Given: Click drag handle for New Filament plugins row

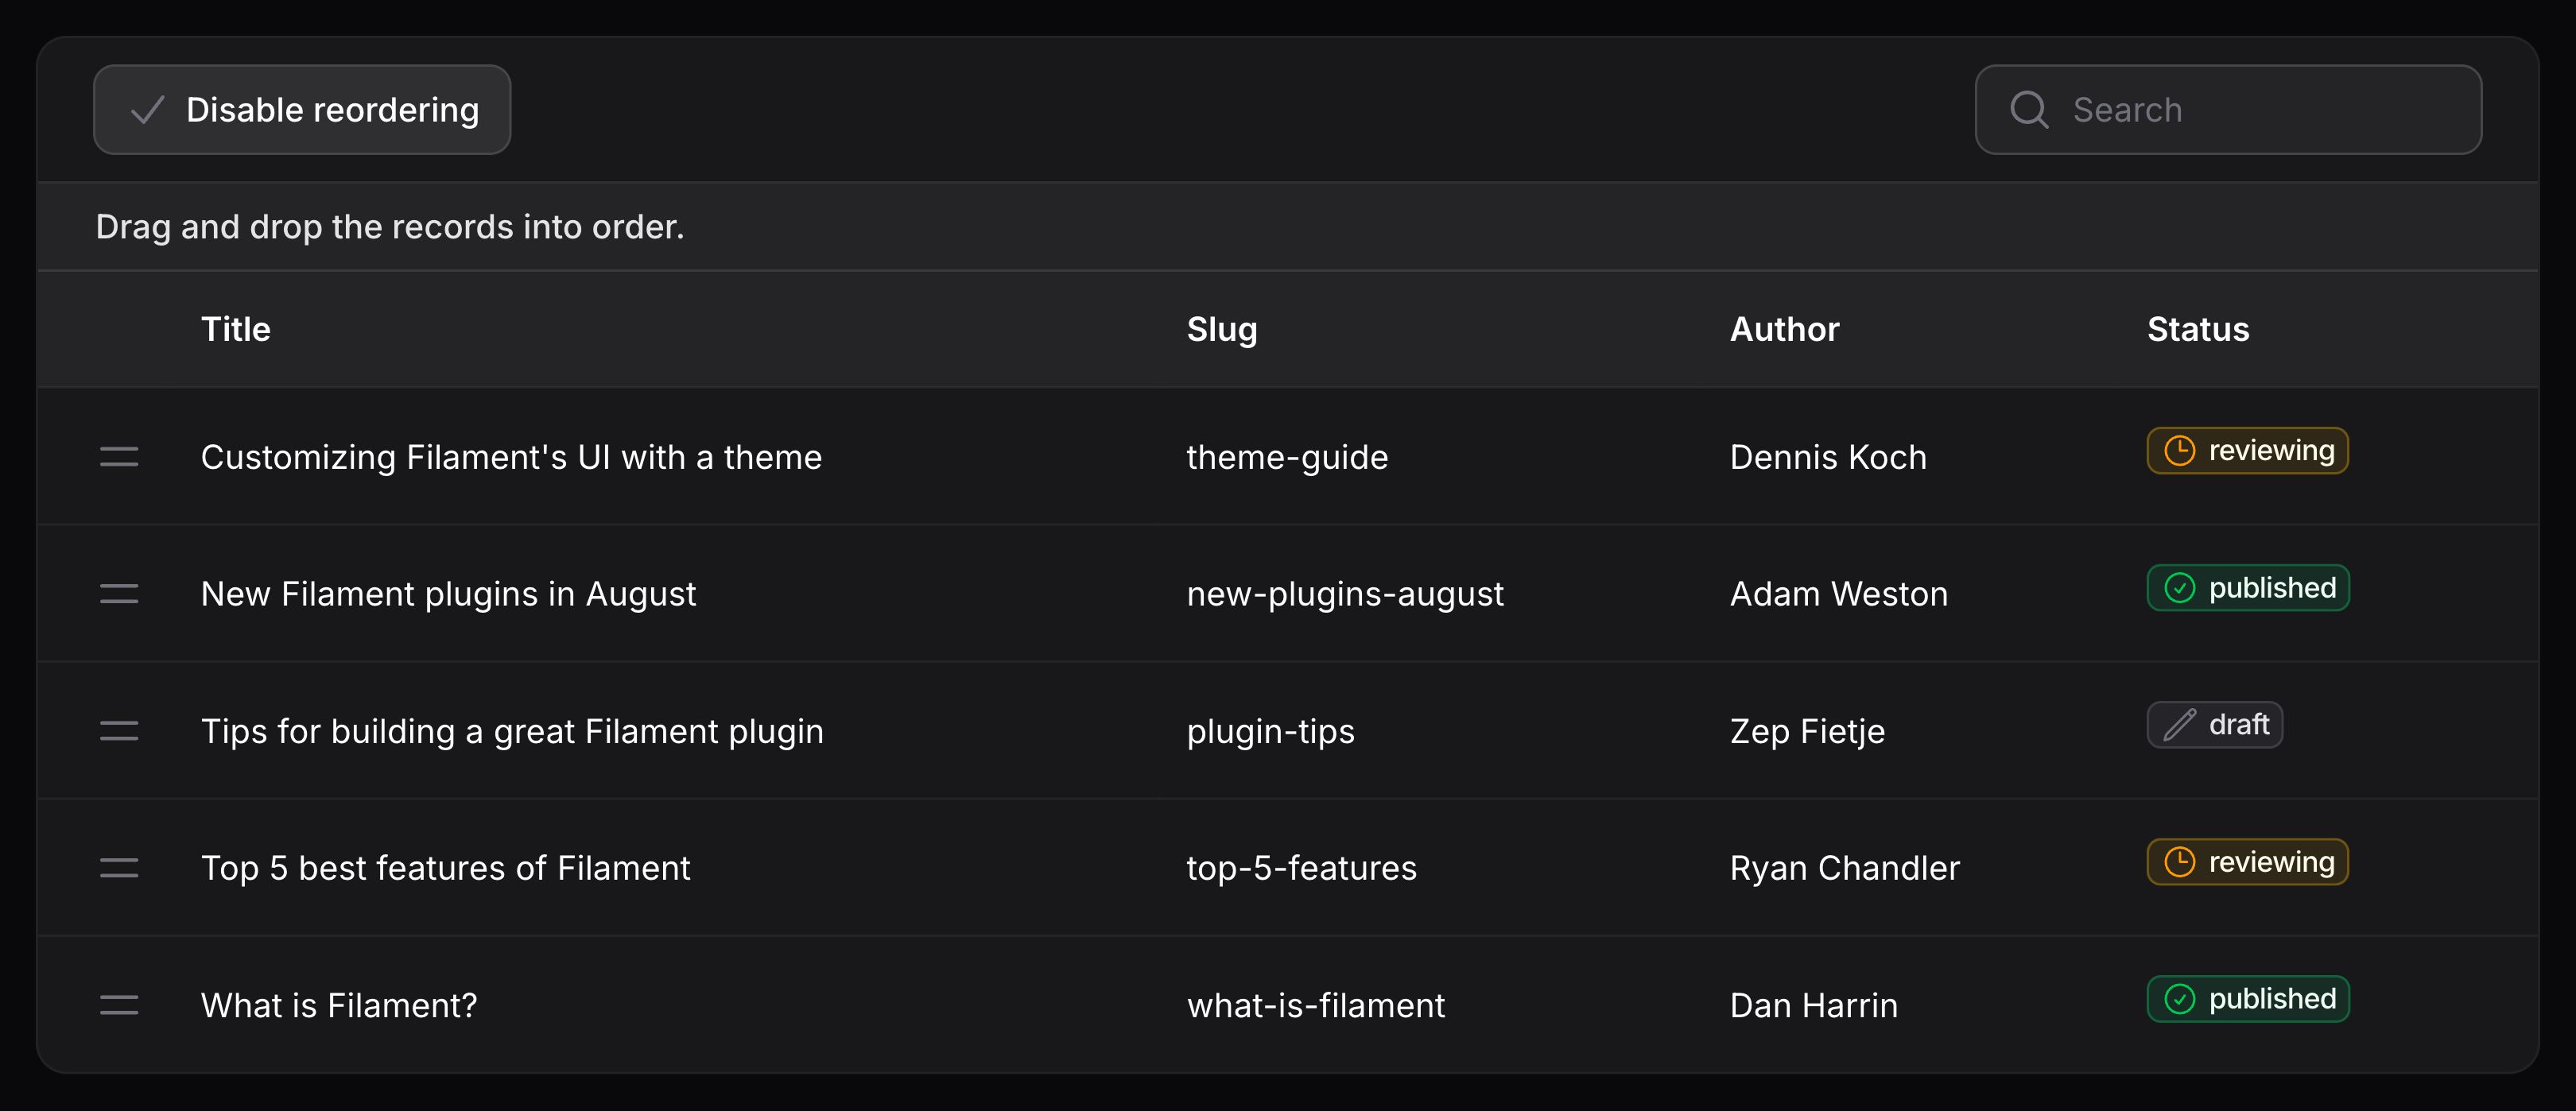Looking at the screenshot, I should pyautogui.click(x=119, y=594).
